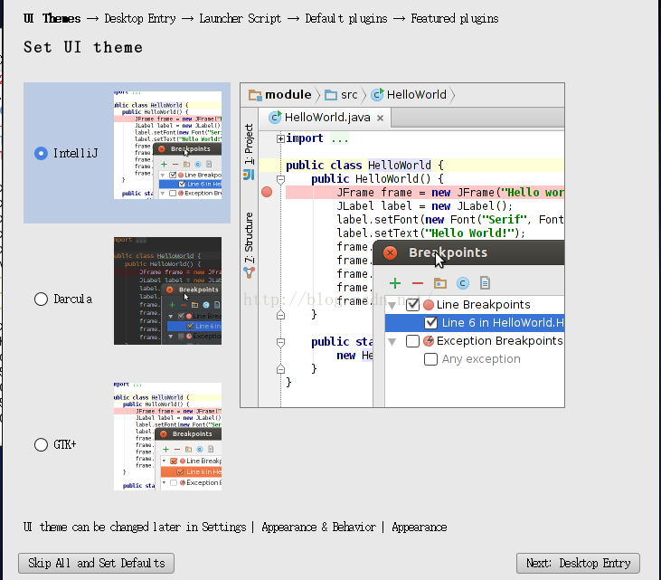661x580 pixels.
Task: Click the Exception Breakpoints lightning icon
Action: coord(429,341)
